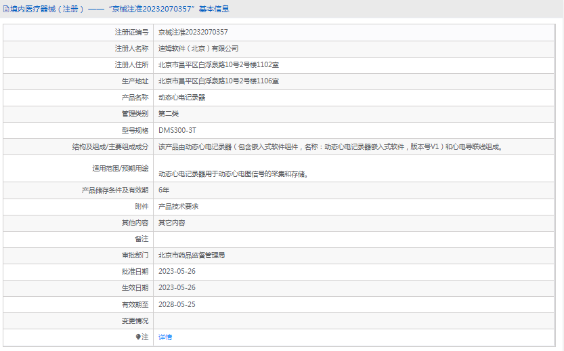
Task: Click effective date 2023-05-26 in 生效日期 row
Action: coord(177,287)
